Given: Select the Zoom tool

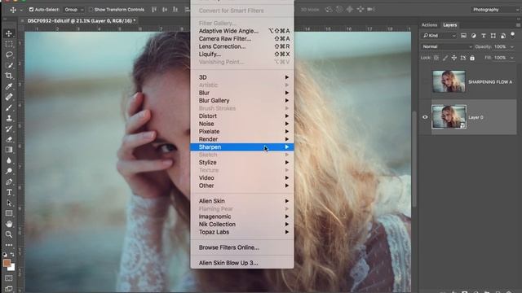Looking at the screenshot, I should tap(9, 234).
